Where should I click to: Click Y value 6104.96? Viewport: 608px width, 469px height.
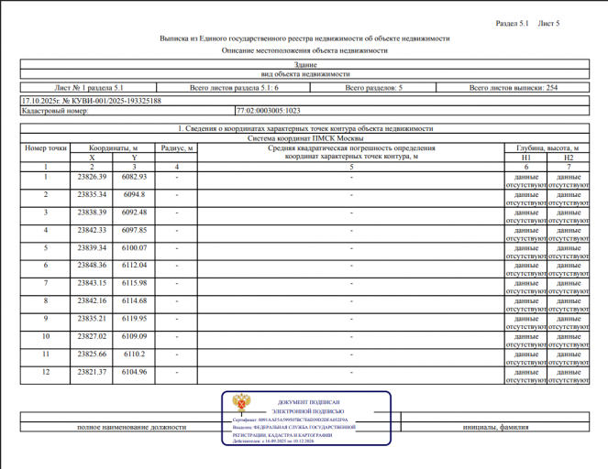coord(134,372)
